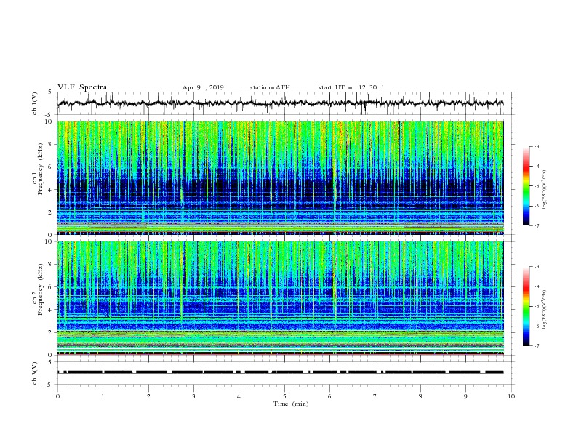
Task: Click the "-7" label on lower colorbar
Action: 536,345
